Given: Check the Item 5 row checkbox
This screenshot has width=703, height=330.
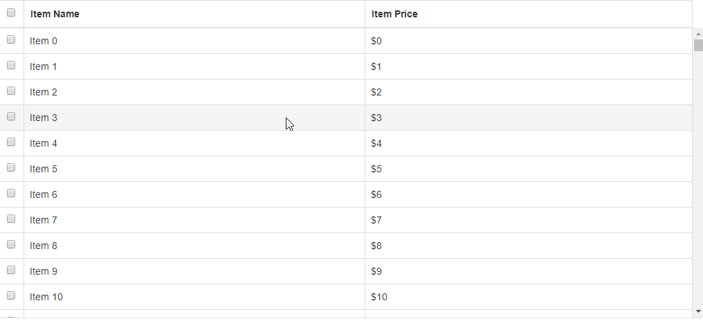Looking at the screenshot, I should [x=11, y=168].
